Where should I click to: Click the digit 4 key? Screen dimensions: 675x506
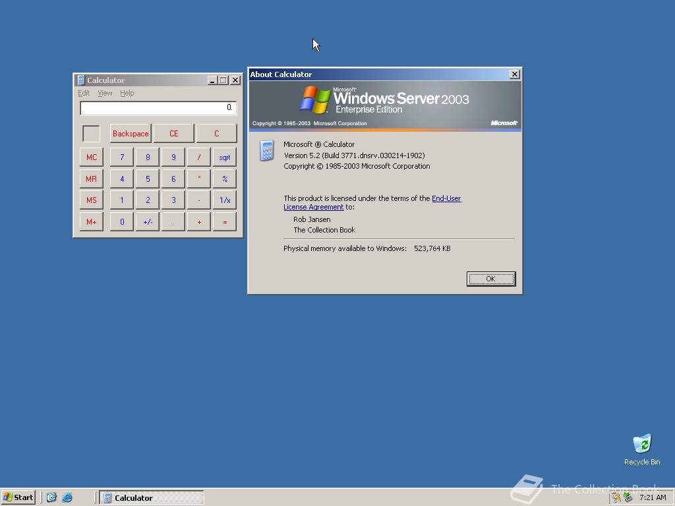tap(122, 179)
